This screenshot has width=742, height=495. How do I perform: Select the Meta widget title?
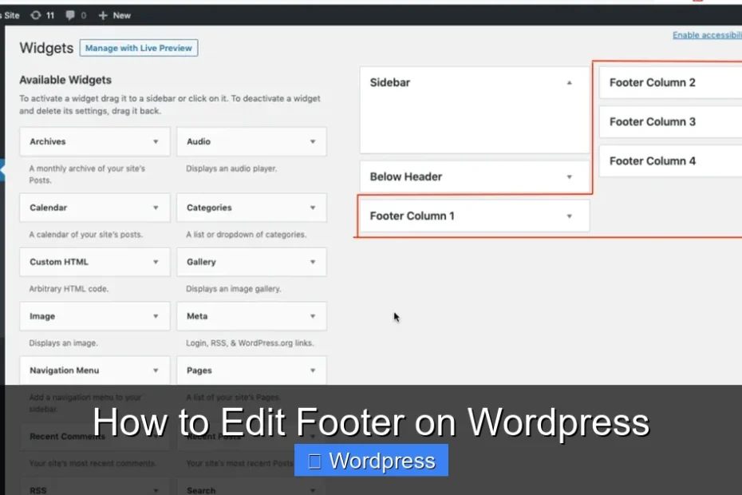pos(197,316)
